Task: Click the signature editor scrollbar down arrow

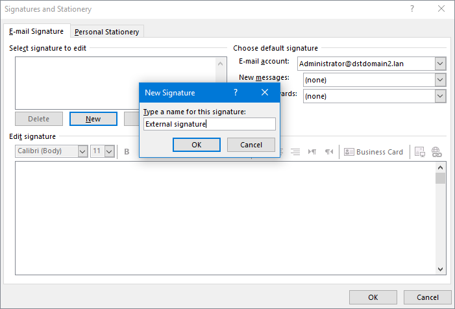Action: (x=440, y=269)
